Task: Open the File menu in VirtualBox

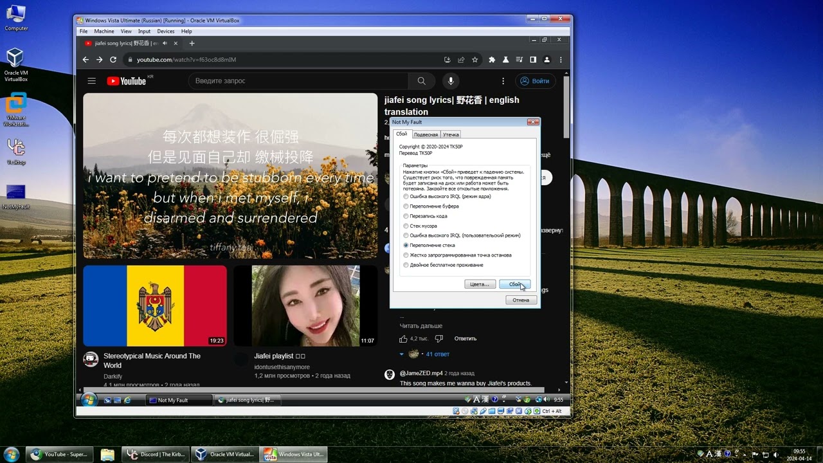Action: tap(84, 31)
